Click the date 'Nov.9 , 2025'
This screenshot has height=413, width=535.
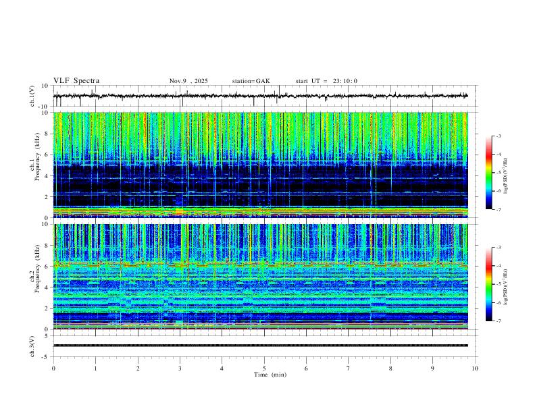coord(188,81)
